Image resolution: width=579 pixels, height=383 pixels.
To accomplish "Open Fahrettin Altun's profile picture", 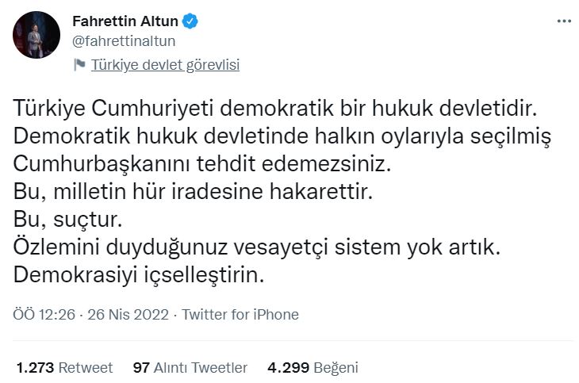I will [x=37, y=36].
